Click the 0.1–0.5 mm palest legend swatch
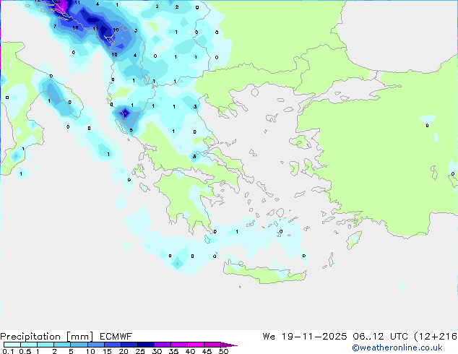The width and height of the screenshot is (458, 354). [12, 345]
